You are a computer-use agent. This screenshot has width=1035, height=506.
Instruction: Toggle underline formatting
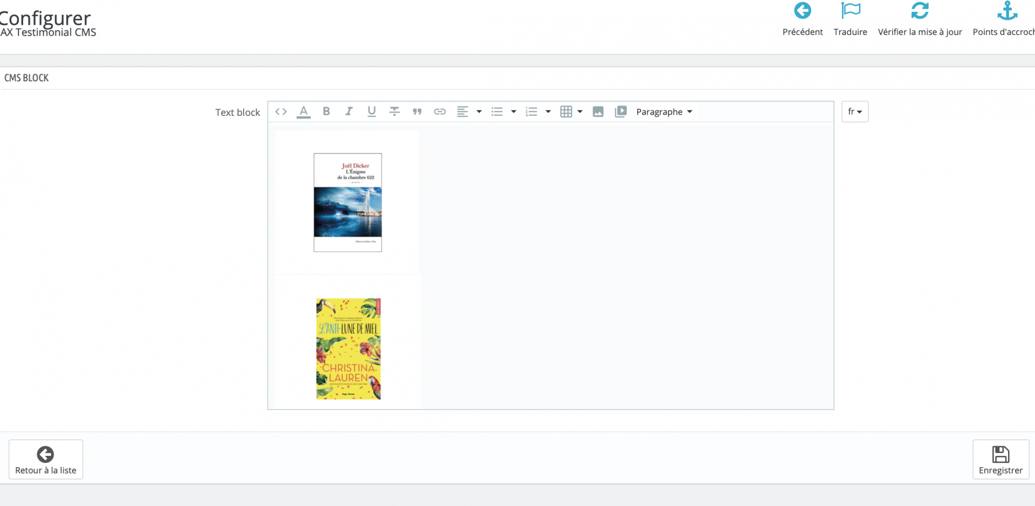coord(371,112)
